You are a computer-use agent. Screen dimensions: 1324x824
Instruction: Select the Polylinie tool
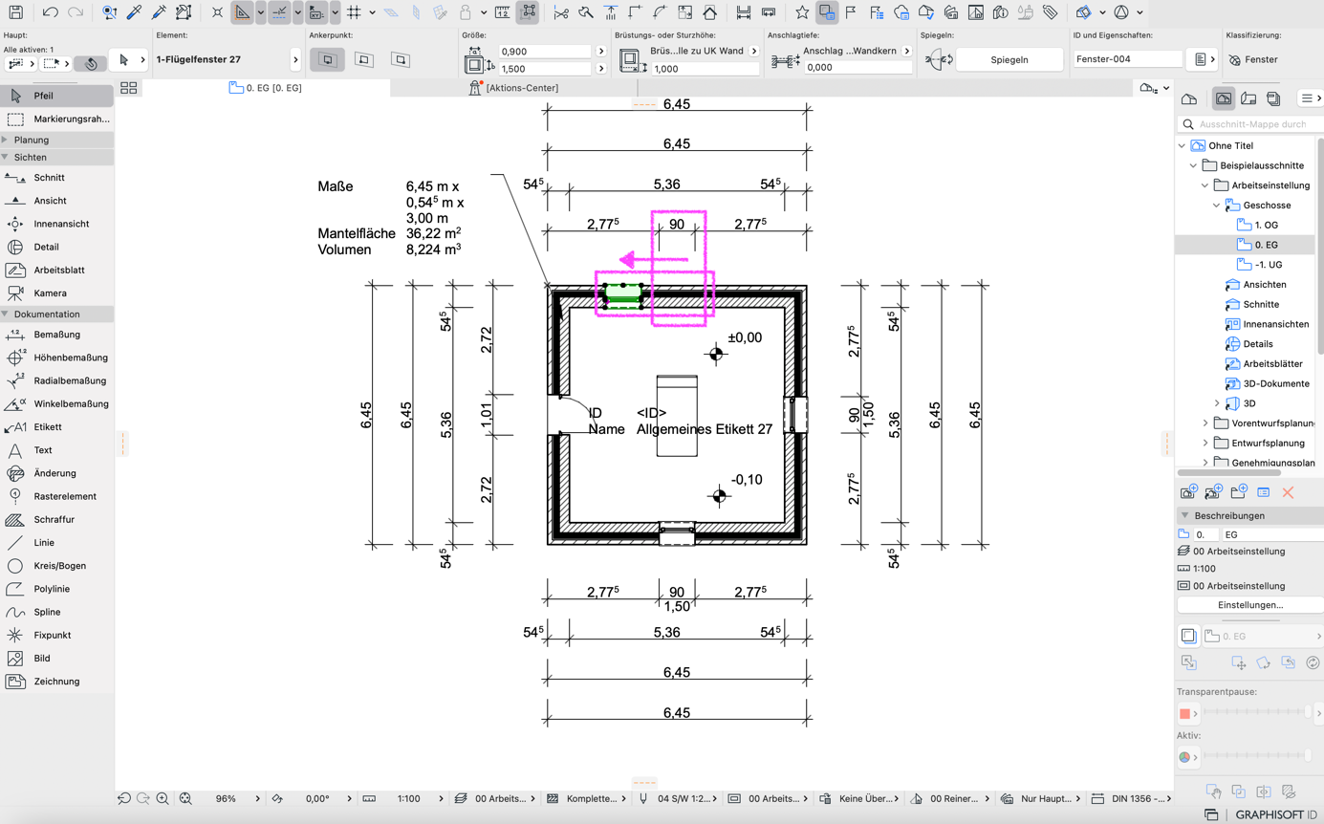[x=56, y=589]
